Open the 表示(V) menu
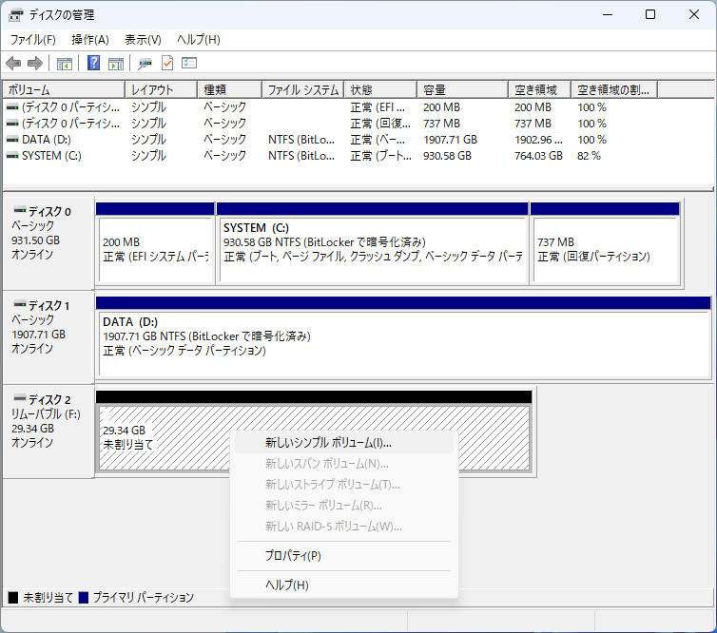The image size is (717, 633). [x=143, y=40]
